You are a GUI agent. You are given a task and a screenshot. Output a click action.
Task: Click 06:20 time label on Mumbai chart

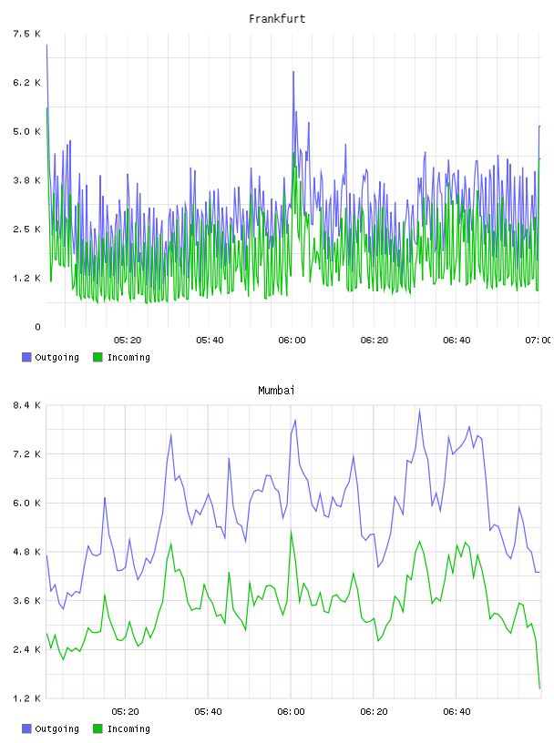374,712
